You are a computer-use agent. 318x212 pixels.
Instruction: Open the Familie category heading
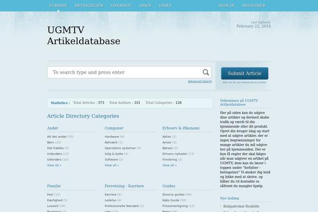tap(54, 186)
